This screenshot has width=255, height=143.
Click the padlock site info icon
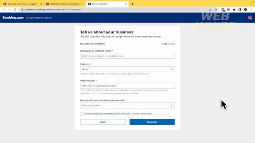tap(22, 10)
